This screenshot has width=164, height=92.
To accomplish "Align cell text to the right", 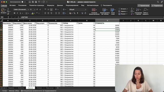I will coord(51,13).
